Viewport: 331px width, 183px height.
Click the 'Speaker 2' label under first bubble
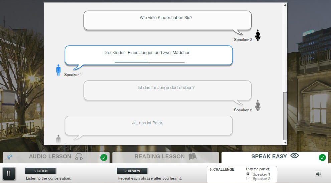coord(243,40)
